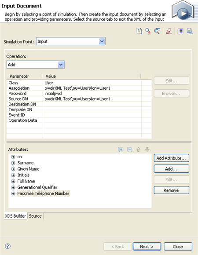This screenshot has width=198, height=255.
Task: Switch to the XDS Builder tab
Action: pos(15,216)
